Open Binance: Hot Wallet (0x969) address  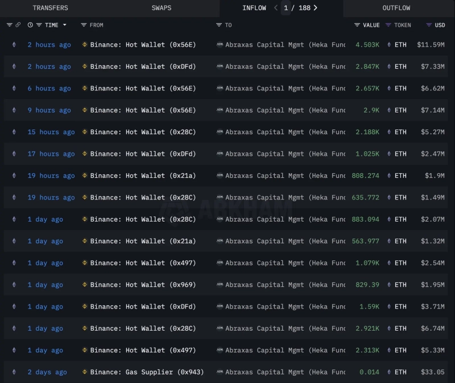pyautogui.click(x=143, y=285)
